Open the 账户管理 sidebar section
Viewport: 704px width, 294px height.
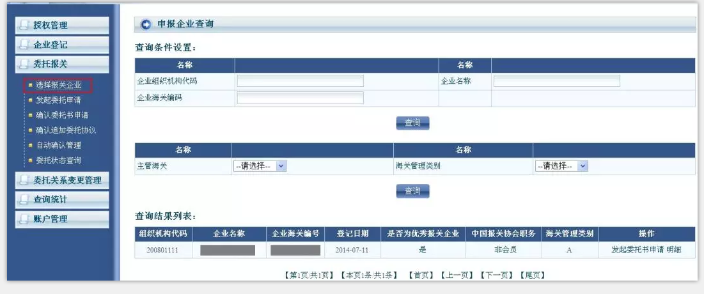pos(62,219)
